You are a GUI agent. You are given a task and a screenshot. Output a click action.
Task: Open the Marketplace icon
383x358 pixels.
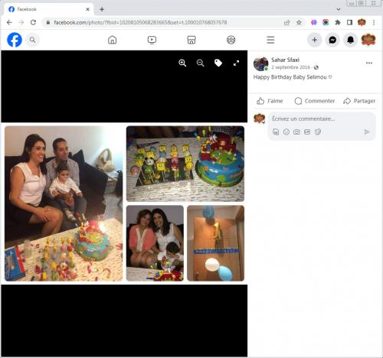coord(191,40)
